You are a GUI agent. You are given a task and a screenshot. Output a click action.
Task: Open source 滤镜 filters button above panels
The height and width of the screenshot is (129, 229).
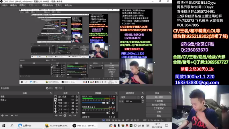(59, 88)
